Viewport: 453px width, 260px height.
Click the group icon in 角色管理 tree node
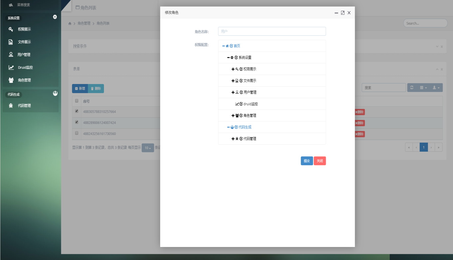[x=237, y=116]
